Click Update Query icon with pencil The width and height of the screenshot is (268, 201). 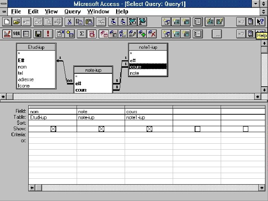[133, 33]
